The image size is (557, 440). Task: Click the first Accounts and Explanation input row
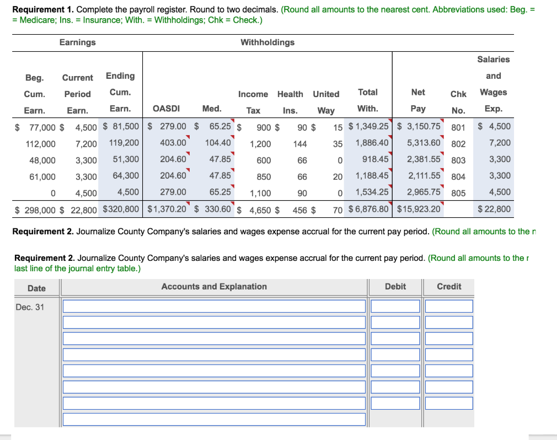click(x=215, y=306)
